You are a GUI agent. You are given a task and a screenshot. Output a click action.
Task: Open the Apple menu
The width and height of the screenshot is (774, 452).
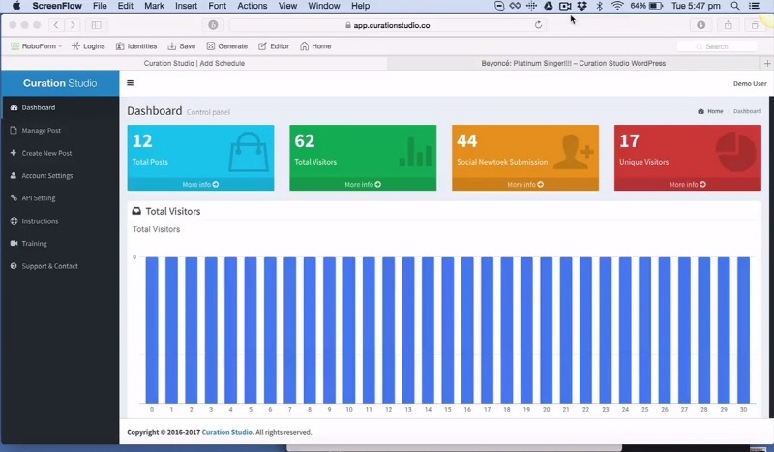16,6
